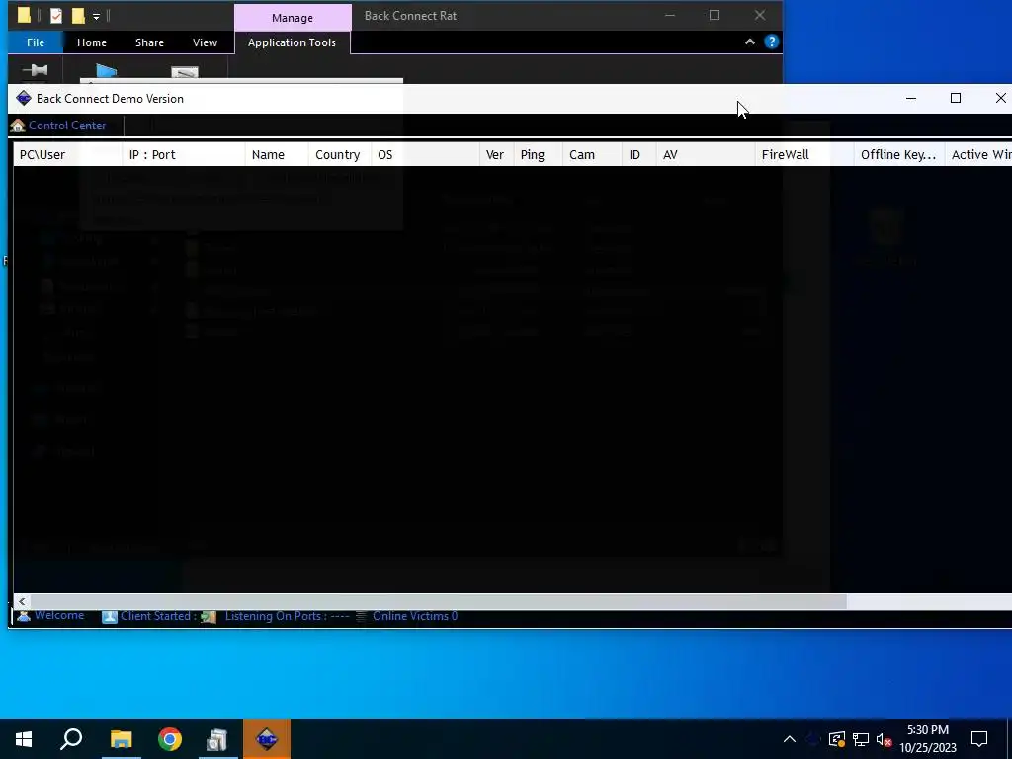Click the Properties checkmark icon in Explorer
Screen dimensions: 1012x759
pos(56,15)
